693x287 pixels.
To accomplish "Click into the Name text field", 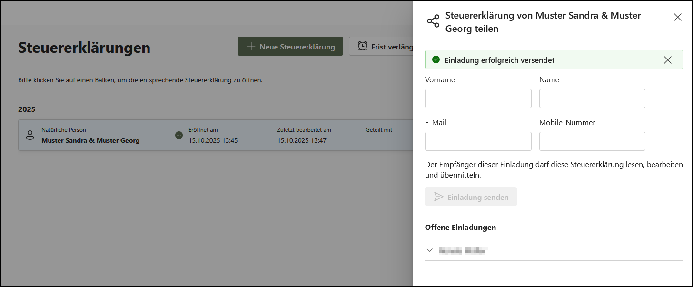I will tap(592, 99).
